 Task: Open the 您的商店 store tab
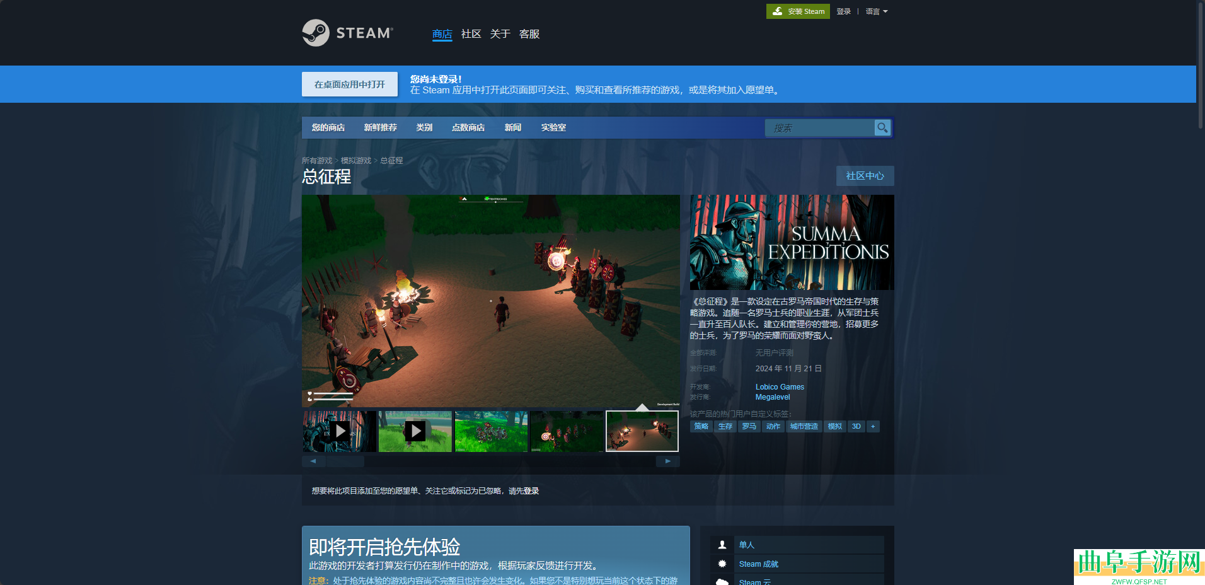click(328, 127)
